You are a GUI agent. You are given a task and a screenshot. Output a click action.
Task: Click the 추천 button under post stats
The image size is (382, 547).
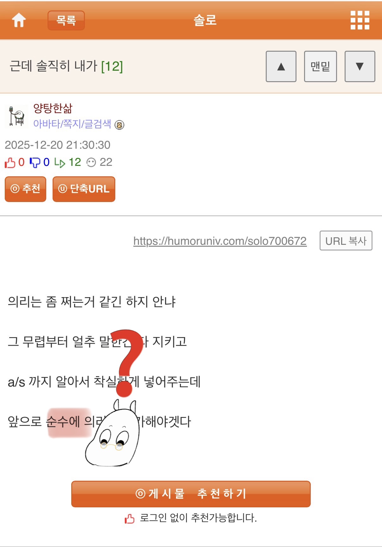pos(25,189)
